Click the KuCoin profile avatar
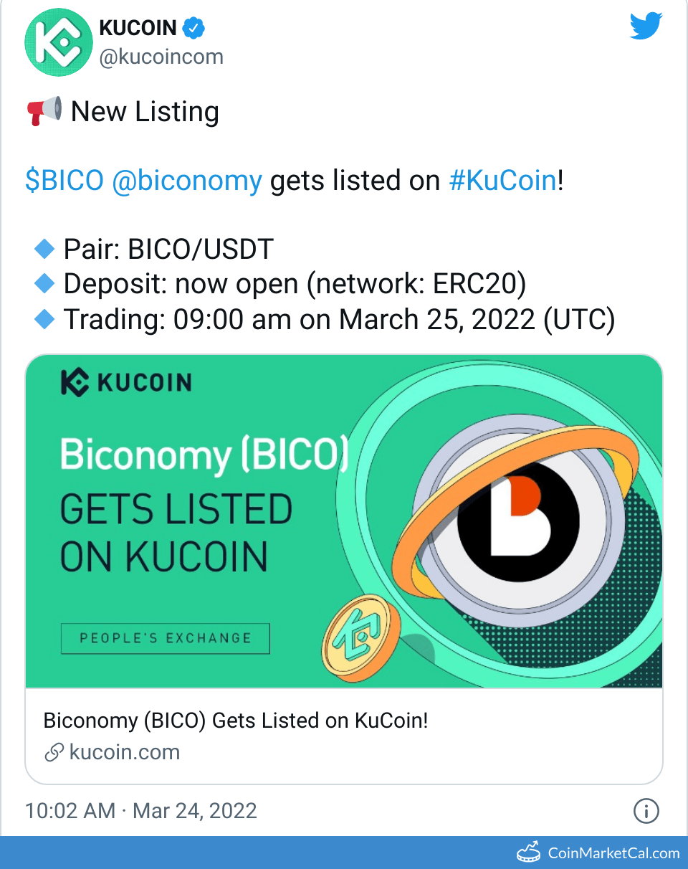Image resolution: width=688 pixels, height=869 pixels. point(58,42)
